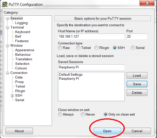
Task: Expand the SSH tree node
Action: pos(12,96)
